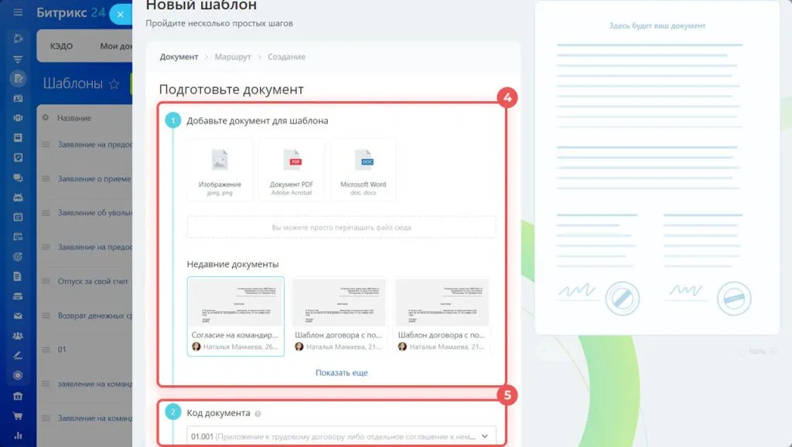Image resolution: width=792 pixels, height=447 pixels.
Task: Open the shopping cart icon in the sidebar
Action: tap(18, 416)
